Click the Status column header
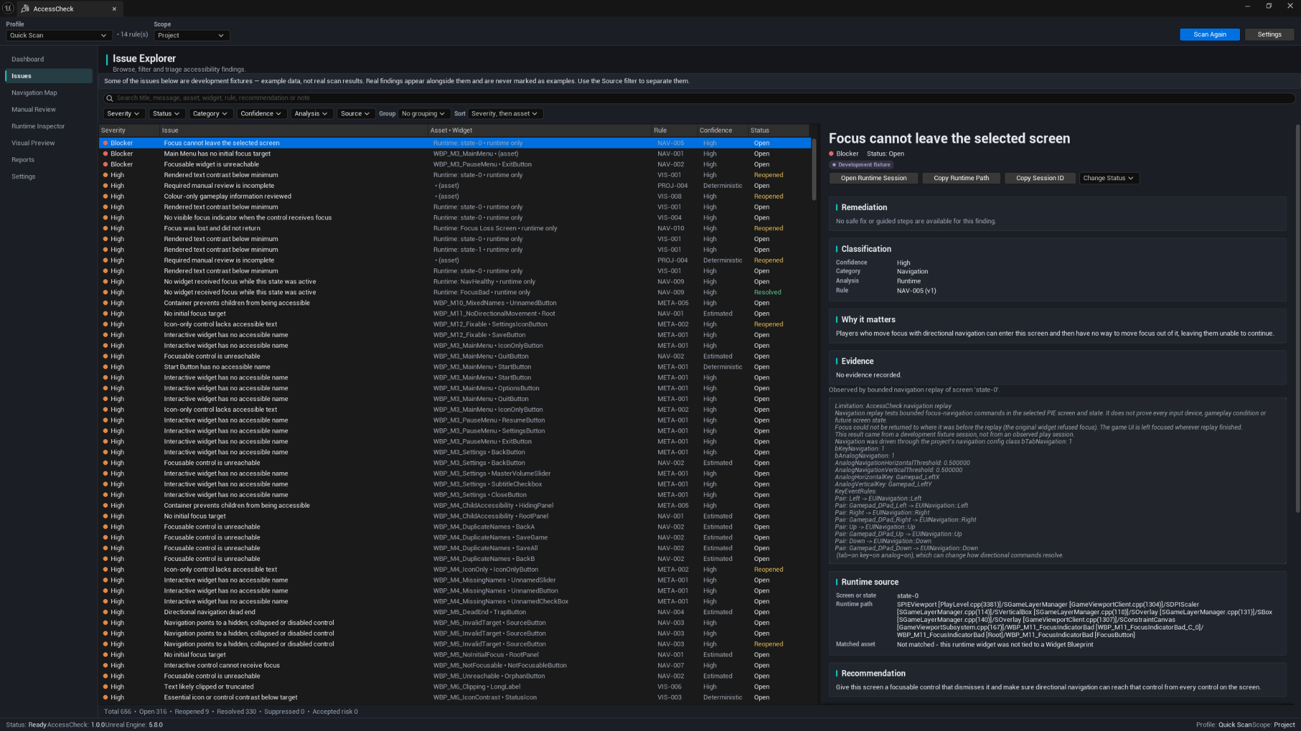 point(779,131)
